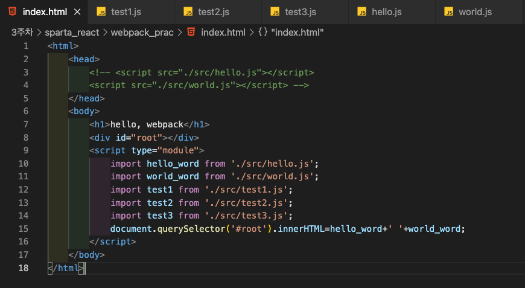Open sparta_react breadcrumb segment
This screenshot has width=525, height=288.
(x=72, y=33)
